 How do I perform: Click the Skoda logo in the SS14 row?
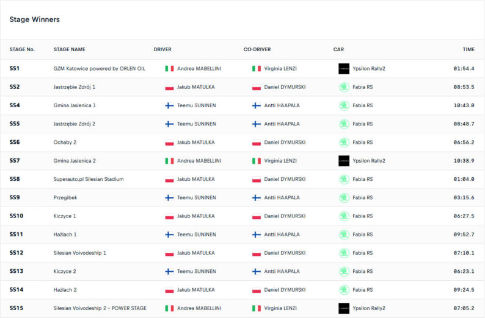click(344, 290)
